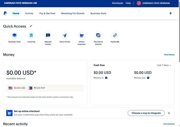Screen dimensions: 180x127
Task: Open Pay links & buttons icon
Action: point(98,35)
